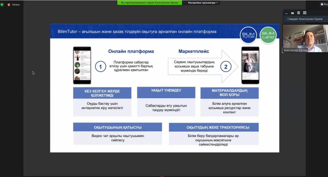
Task: Minimize the video panel with the dash icon
Action: tap(286, 13)
